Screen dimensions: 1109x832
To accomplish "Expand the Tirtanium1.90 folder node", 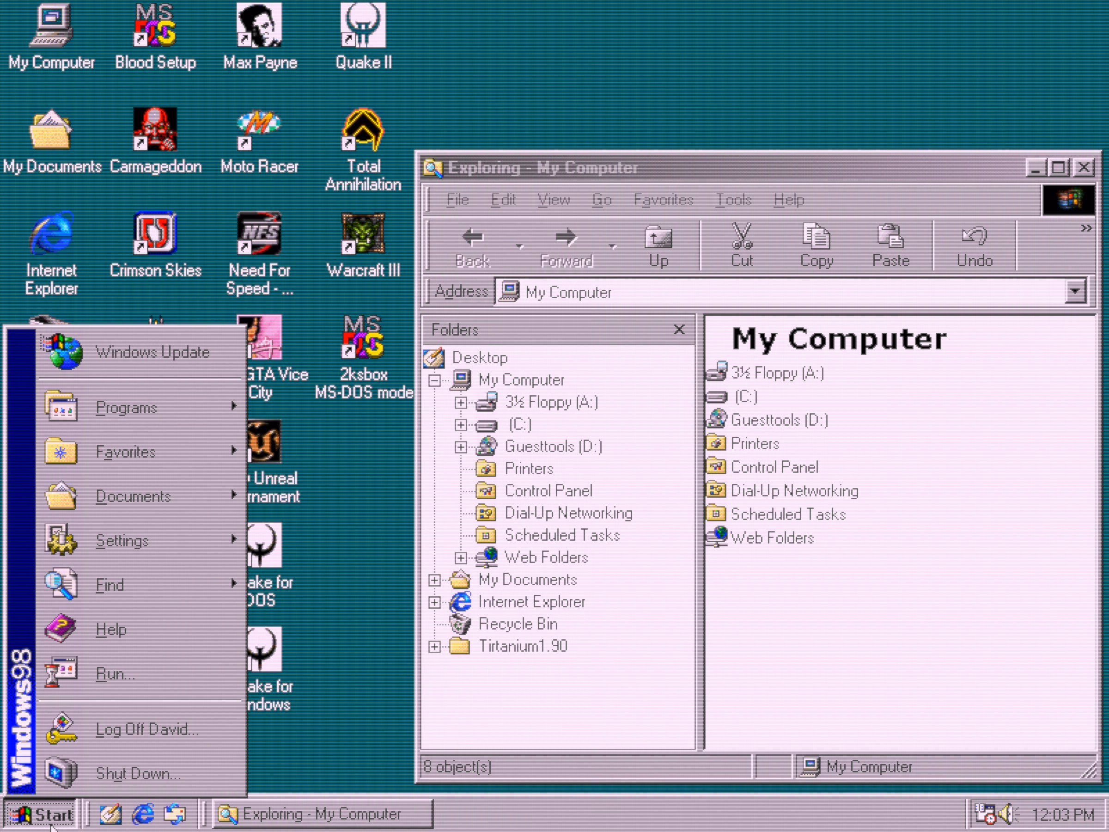I will (435, 647).
